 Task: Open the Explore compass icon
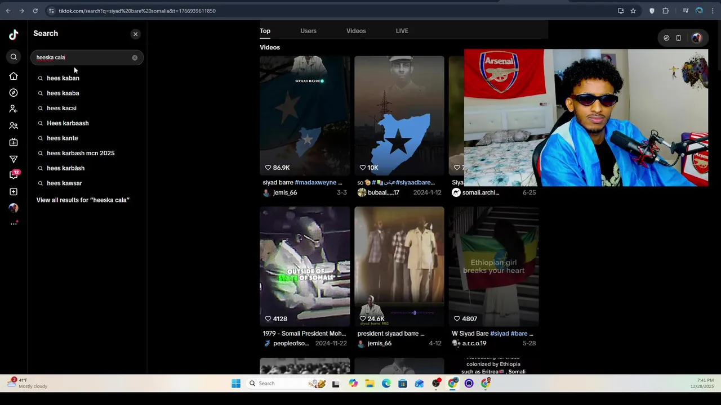14,92
